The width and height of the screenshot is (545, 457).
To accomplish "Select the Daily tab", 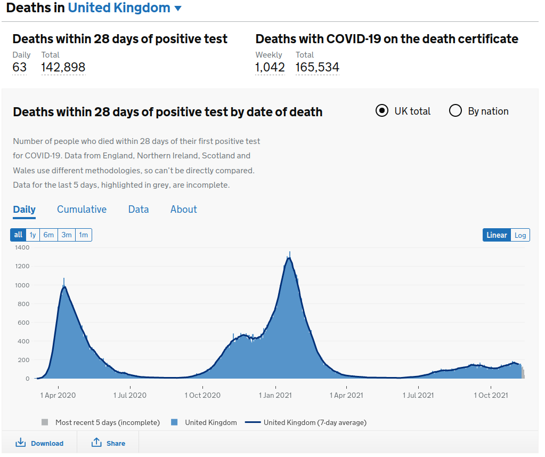I will (x=24, y=210).
